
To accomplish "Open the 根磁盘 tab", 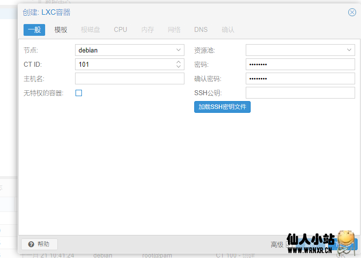I will coord(90,30).
